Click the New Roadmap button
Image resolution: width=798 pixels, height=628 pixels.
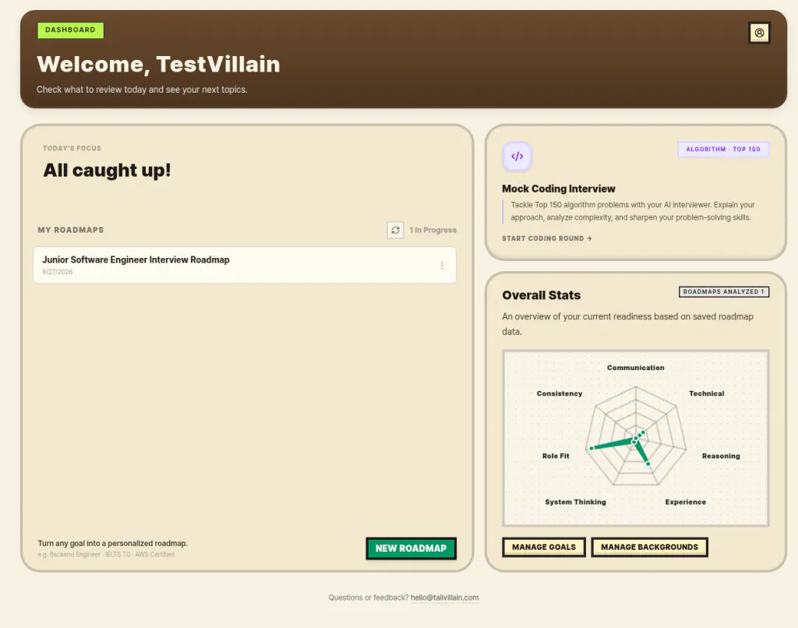point(411,548)
